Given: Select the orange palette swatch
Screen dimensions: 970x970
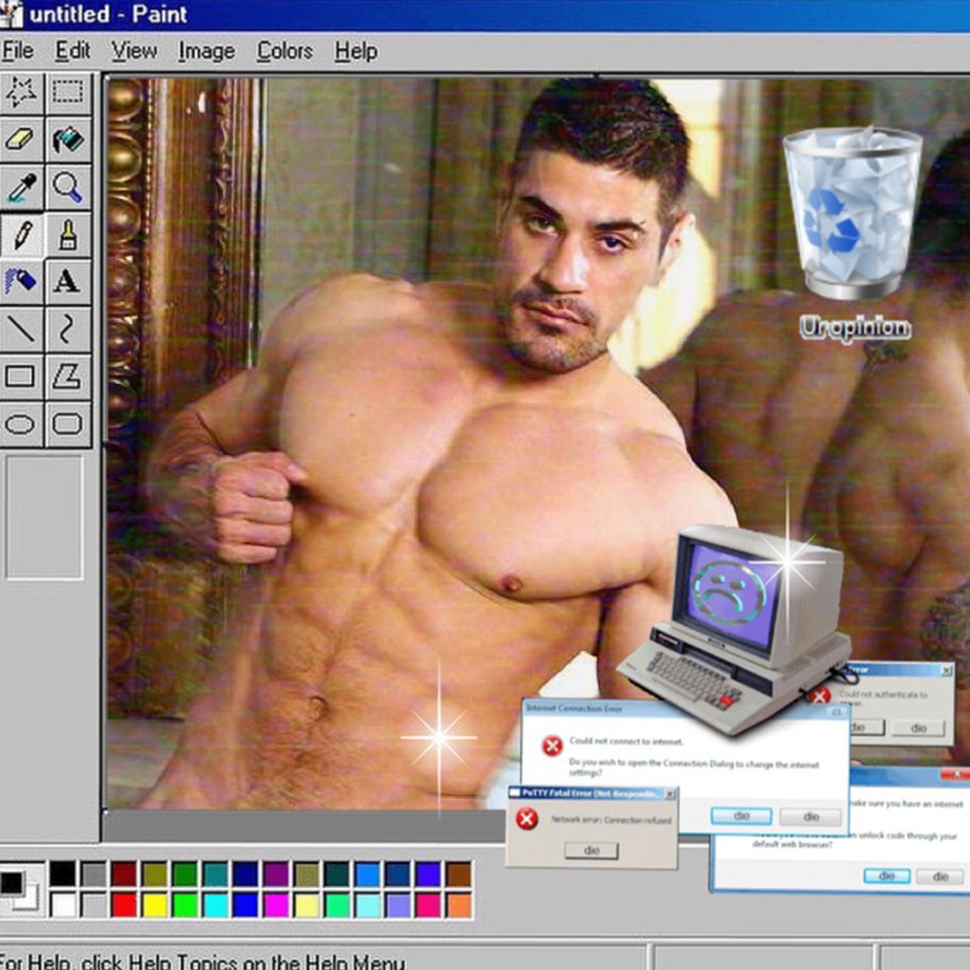Looking at the screenshot, I should (x=458, y=904).
